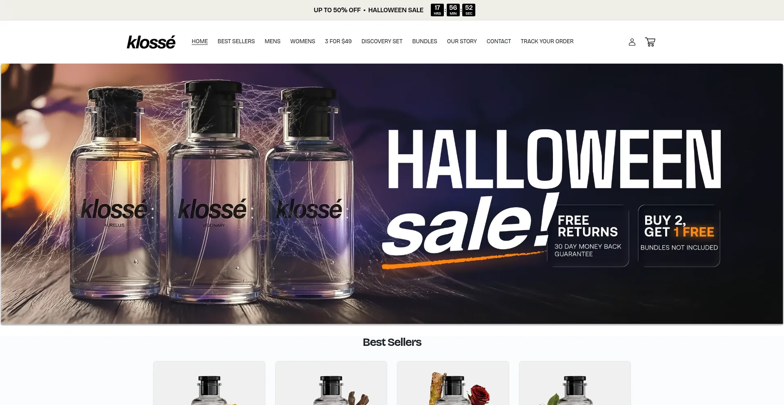Image resolution: width=784 pixels, height=405 pixels.
Task: Go to HOME menu item
Action: (x=200, y=42)
